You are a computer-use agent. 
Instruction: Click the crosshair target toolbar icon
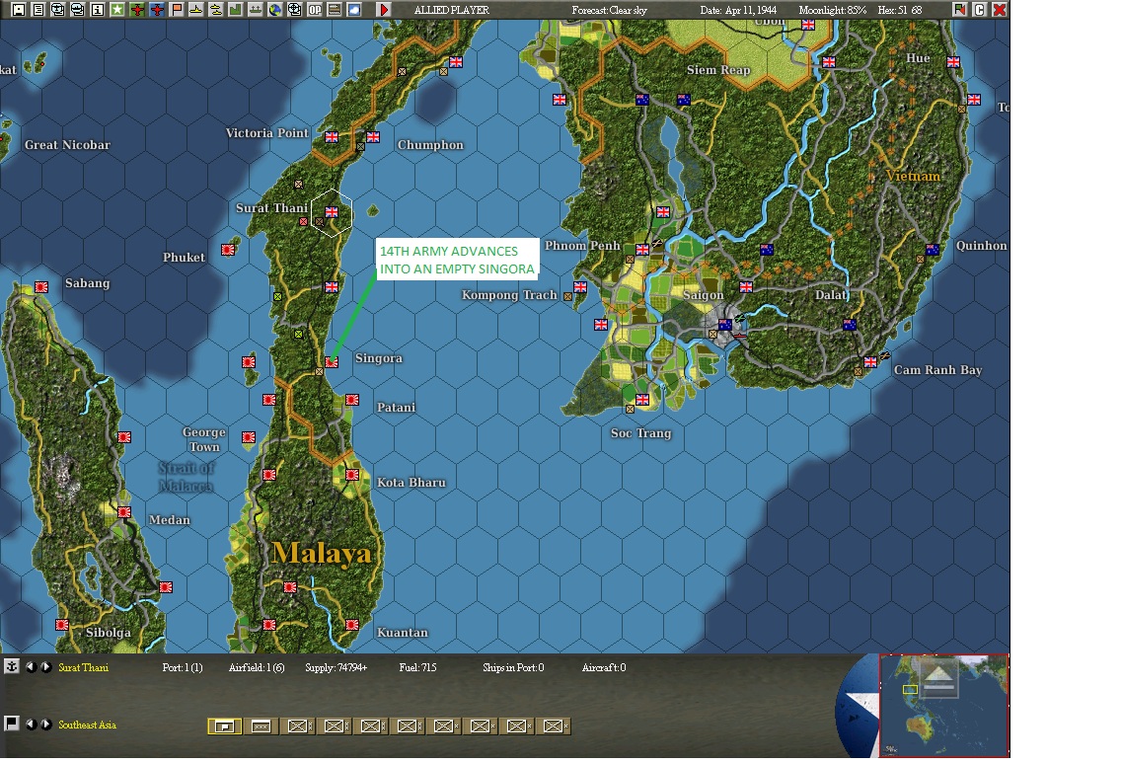294,9
